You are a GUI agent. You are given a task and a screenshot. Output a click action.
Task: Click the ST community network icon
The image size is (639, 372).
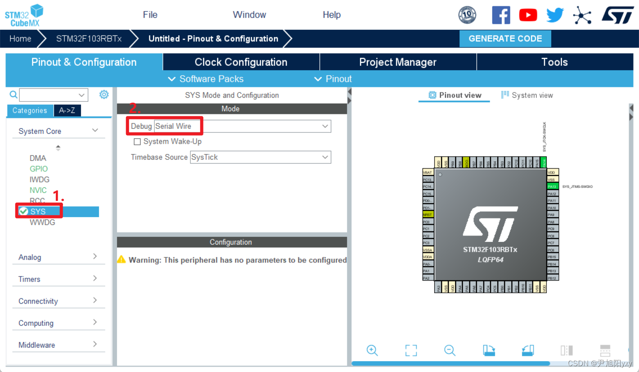coord(582,15)
